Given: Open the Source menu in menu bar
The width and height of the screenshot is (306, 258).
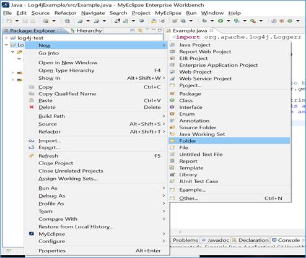Looking at the screenshot, I should tap(40, 13).
